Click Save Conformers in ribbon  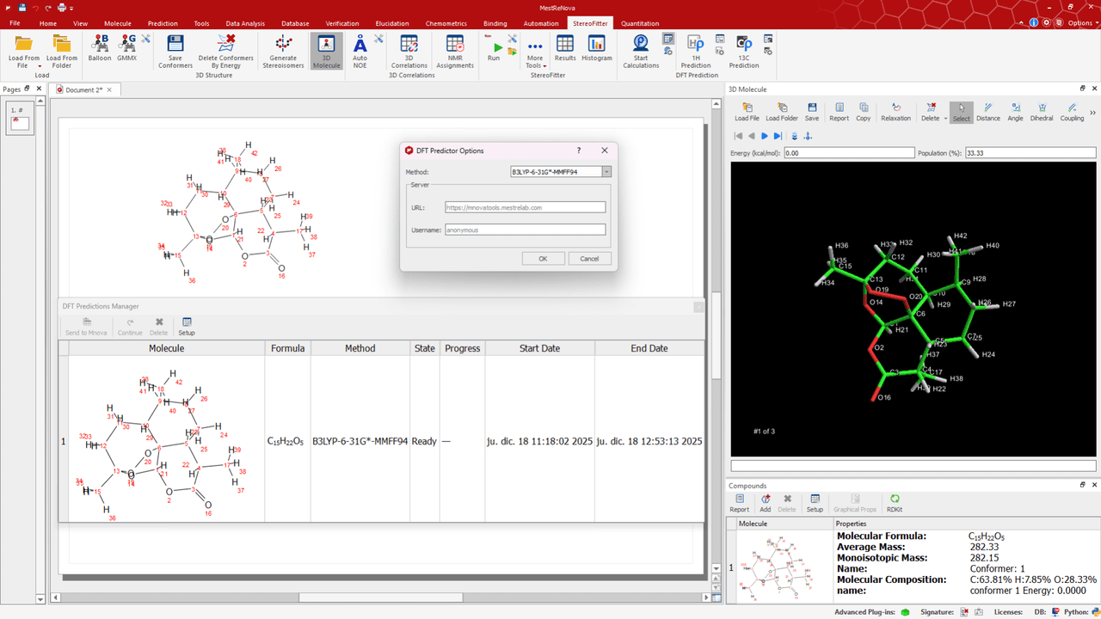(x=175, y=52)
